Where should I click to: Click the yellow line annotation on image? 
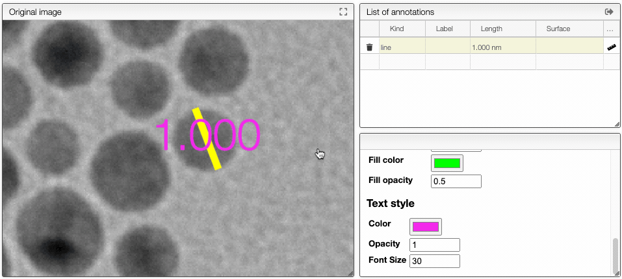(x=207, y=139)
